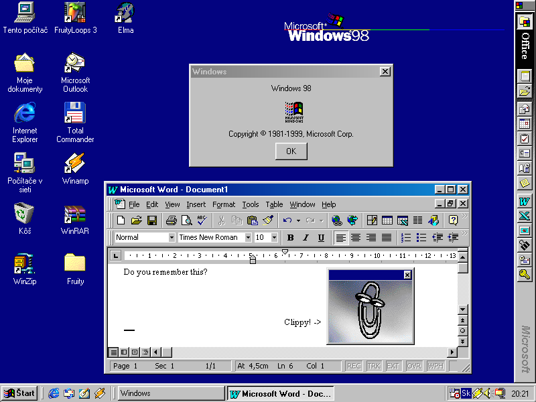536x402 pixels.
Task: Click the Columns icon in Word toolbar
Action: (x=417, y=220)
